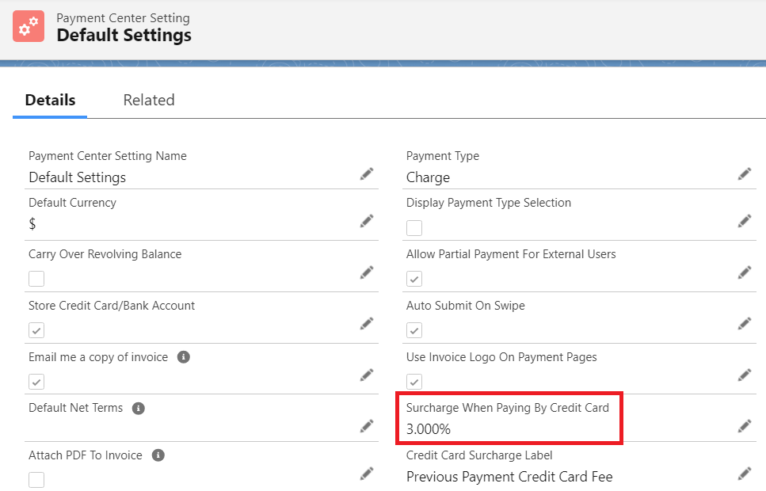The height and width of the screenshot is (491, 766).
Task: Show info tooltip for Default Net Terms
Action: click(x=139, y=409)
